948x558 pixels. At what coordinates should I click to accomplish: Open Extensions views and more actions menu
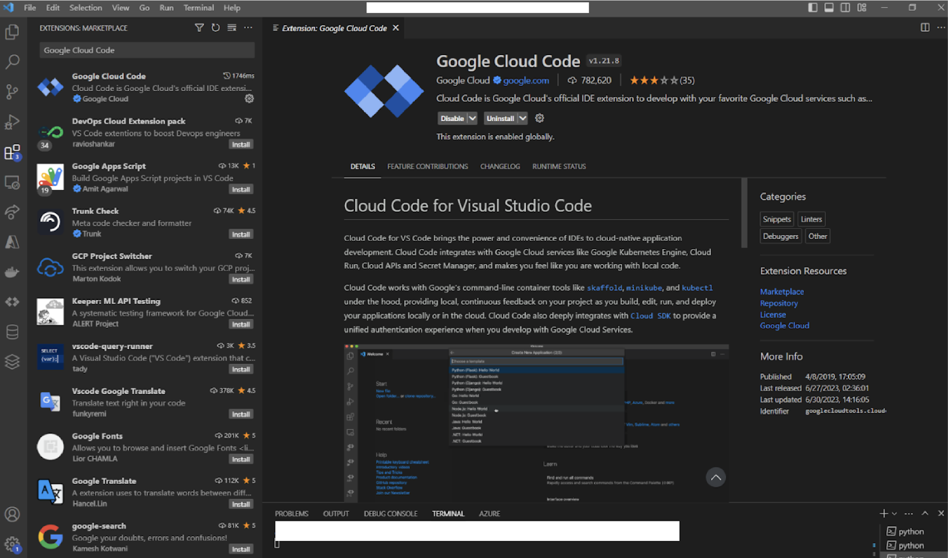tap(248, 28)
